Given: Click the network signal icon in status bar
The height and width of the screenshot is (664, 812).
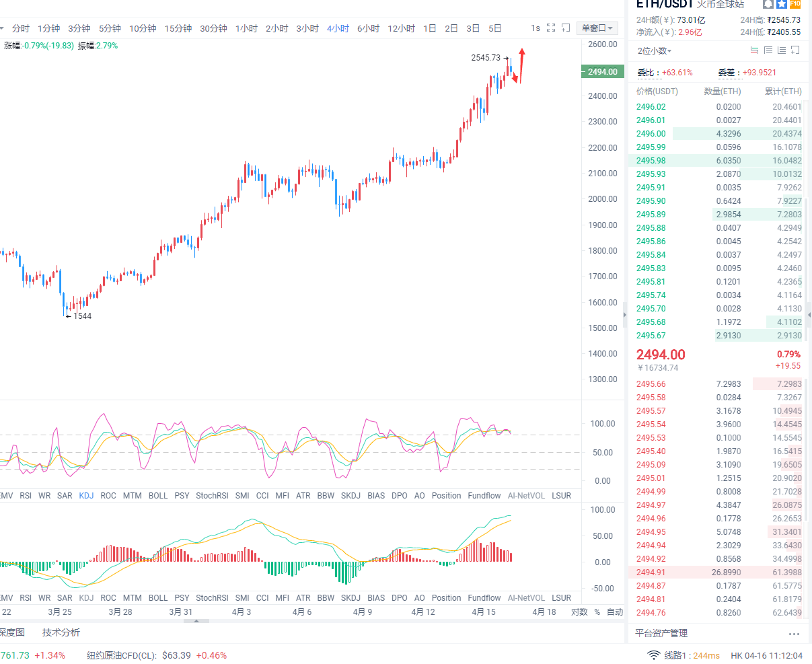Looking at the screenshot, I should (653, 655).
